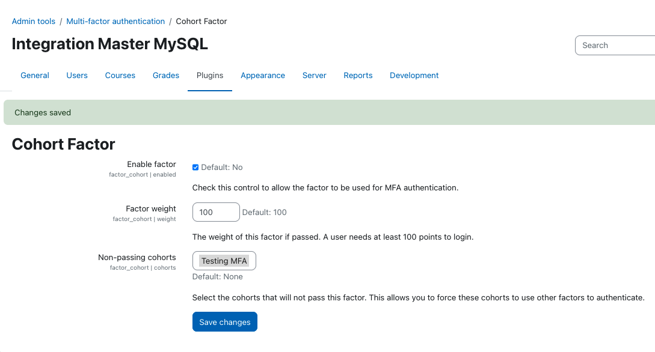Open the Admin tools breadcrumb link
The height and width of the screenshot is (352, 655).
(34, 21)
